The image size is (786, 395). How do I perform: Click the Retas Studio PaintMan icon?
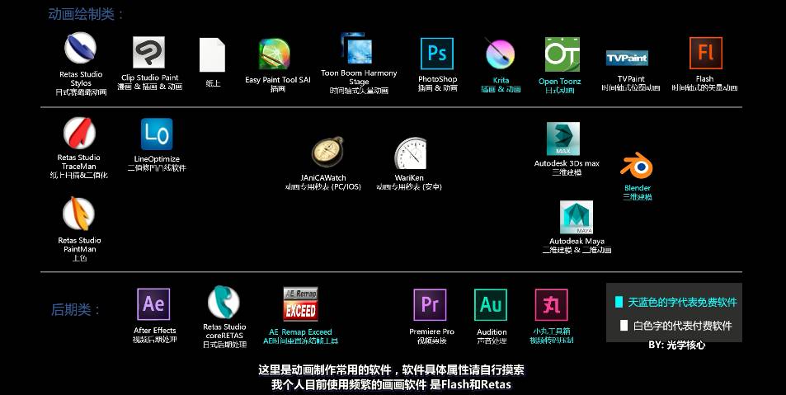coord(78,214)
